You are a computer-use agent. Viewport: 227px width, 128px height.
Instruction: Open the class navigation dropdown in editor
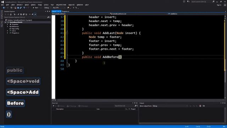(138, 14)
